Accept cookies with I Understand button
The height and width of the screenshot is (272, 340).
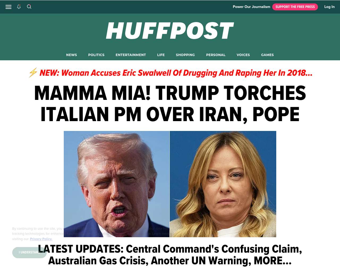29,252
